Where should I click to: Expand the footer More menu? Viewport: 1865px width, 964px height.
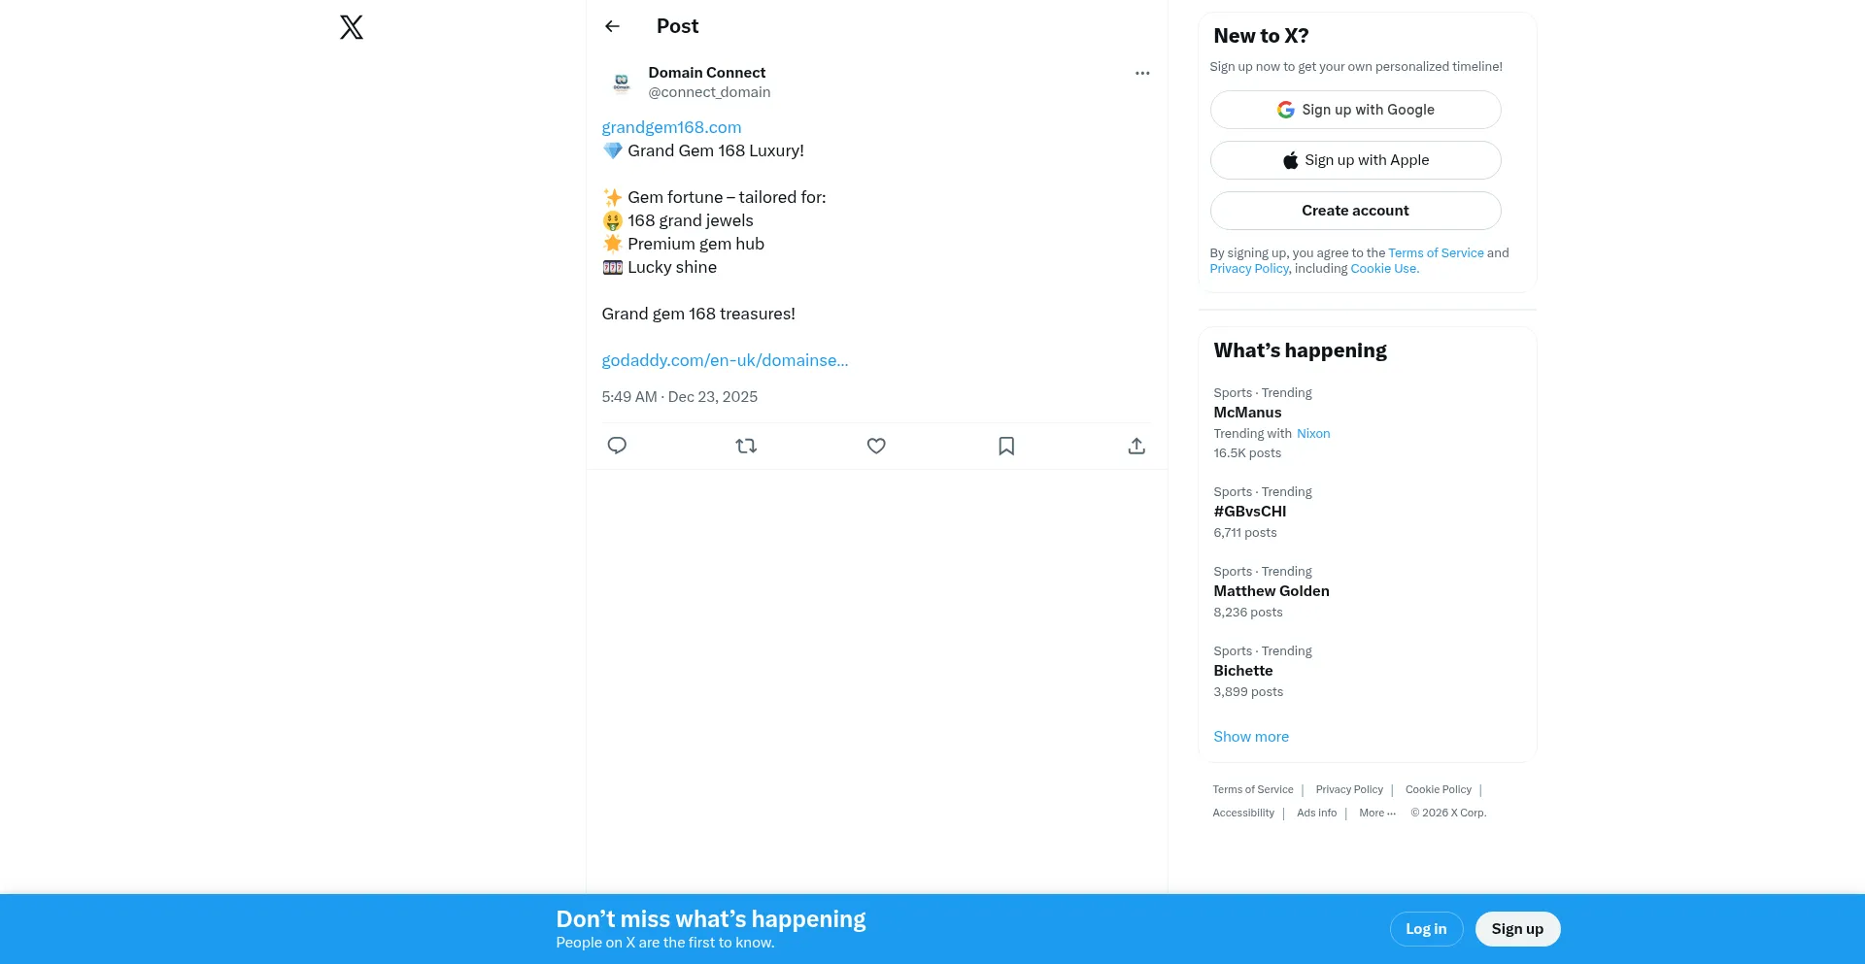[1376, 814]
